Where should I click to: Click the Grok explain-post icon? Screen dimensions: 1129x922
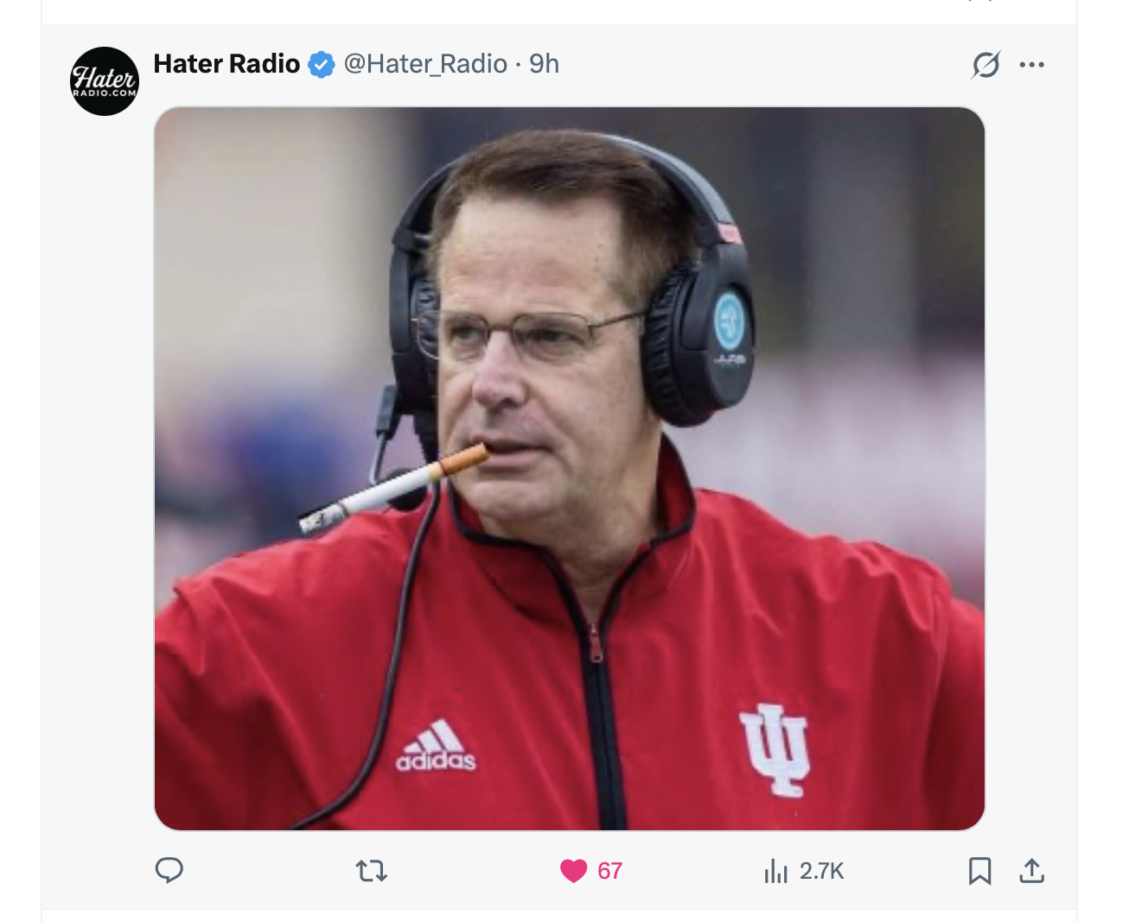(985, 65)
